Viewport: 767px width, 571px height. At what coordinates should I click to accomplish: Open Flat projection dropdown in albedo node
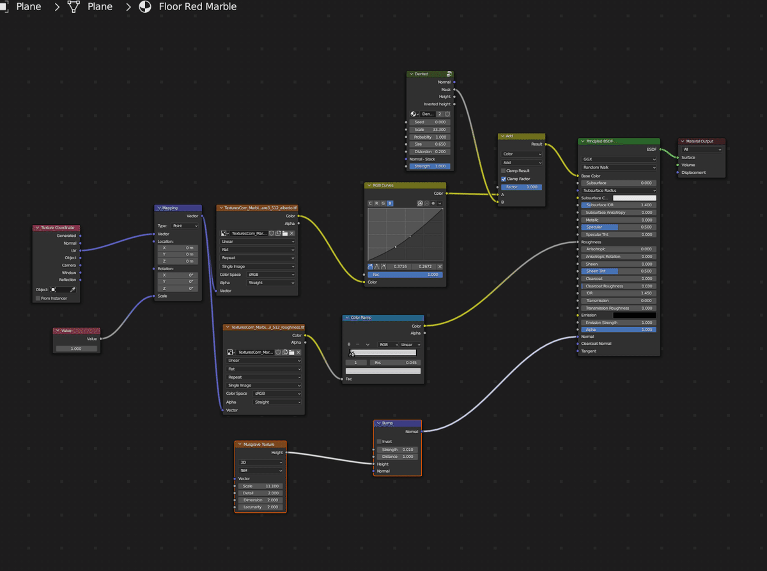coord(258,250)
